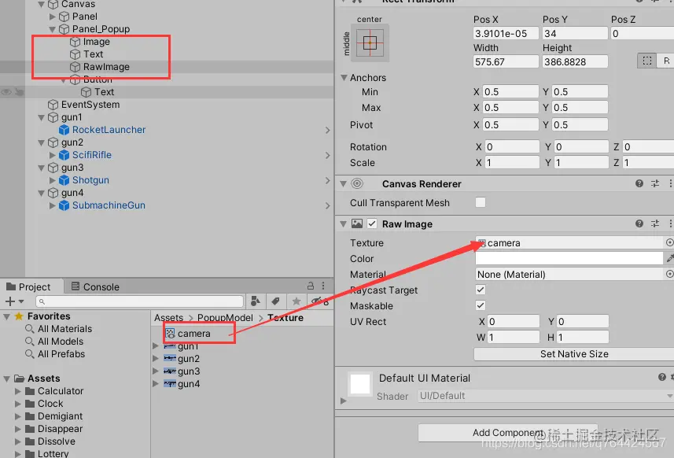The width and height of the screenshot is (674, 458).
Task: Click Default UI Material preview swatch
Action: pyautogui.click(x=359, y=384)
